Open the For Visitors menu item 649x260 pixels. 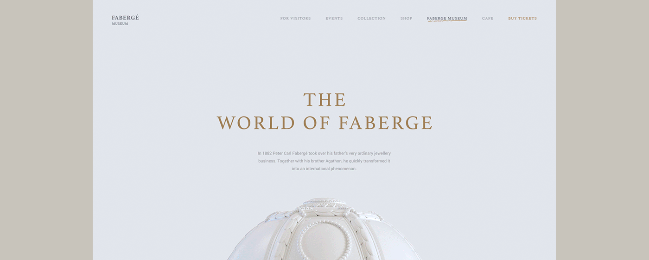(295, 19)
